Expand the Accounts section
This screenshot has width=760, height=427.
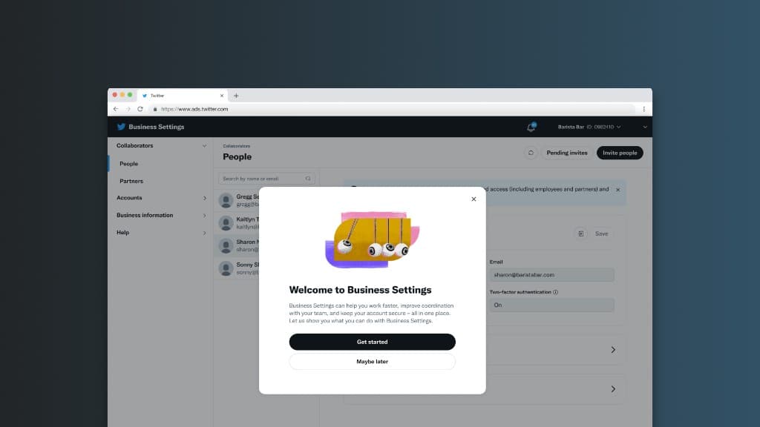(x=204, y=198)
